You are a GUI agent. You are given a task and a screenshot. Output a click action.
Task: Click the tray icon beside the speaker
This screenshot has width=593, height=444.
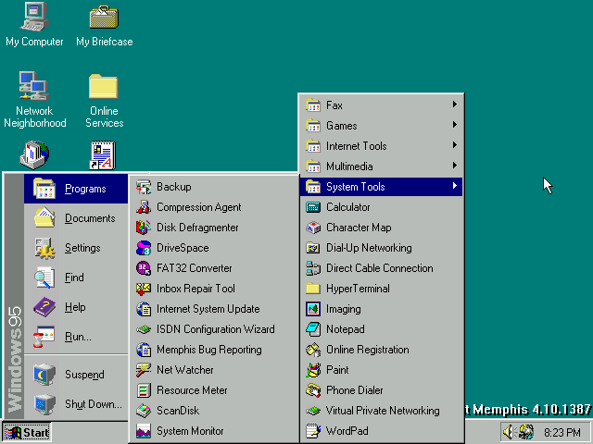[x=525, y=432]
